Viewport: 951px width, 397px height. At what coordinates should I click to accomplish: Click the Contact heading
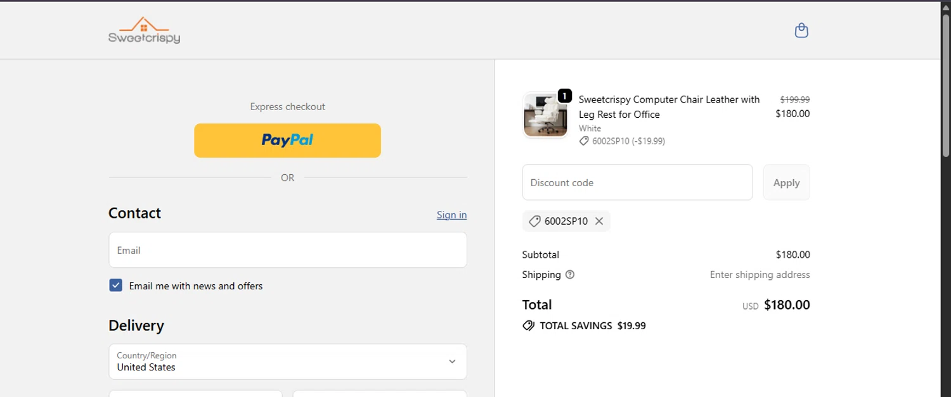tap(134, 213)
